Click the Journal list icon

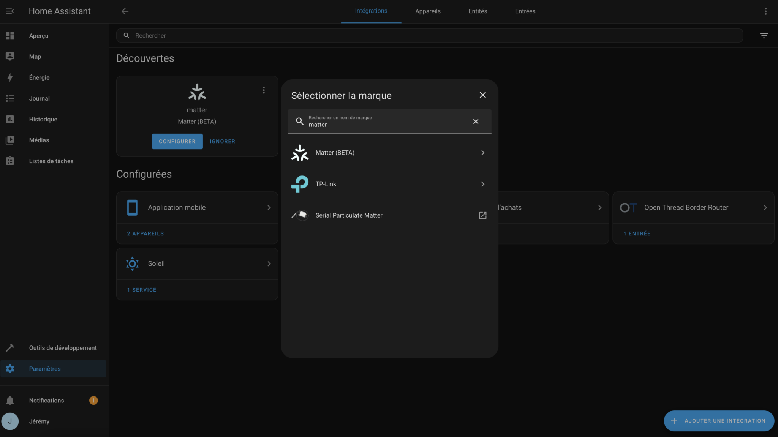click(x=10, y=98)
